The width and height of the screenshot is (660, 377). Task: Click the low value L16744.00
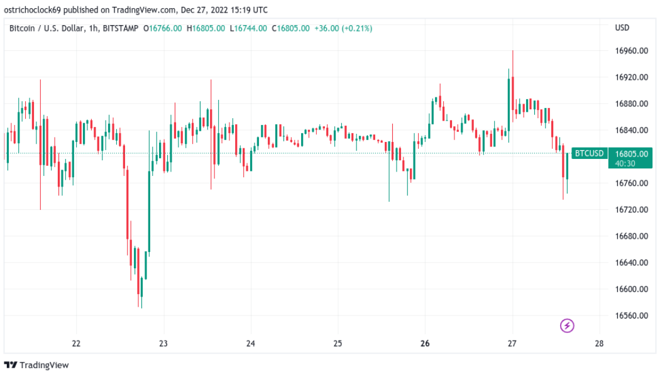(248, 28)
